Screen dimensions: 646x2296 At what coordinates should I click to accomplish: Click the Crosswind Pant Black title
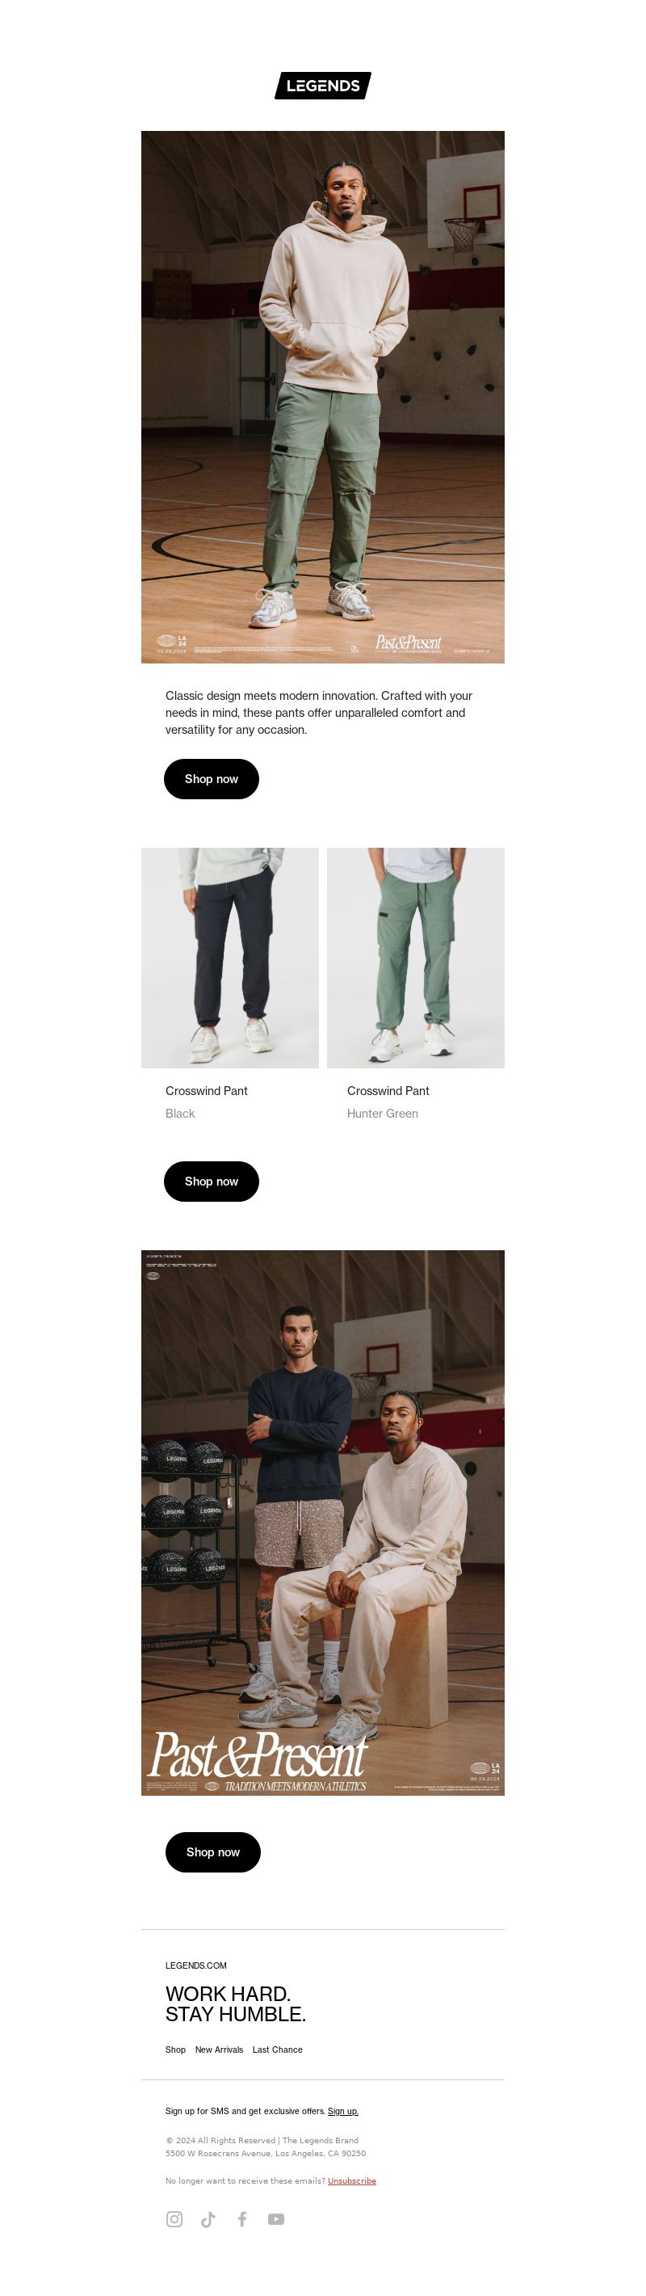pyautogui.click(x=207, y=1090)
